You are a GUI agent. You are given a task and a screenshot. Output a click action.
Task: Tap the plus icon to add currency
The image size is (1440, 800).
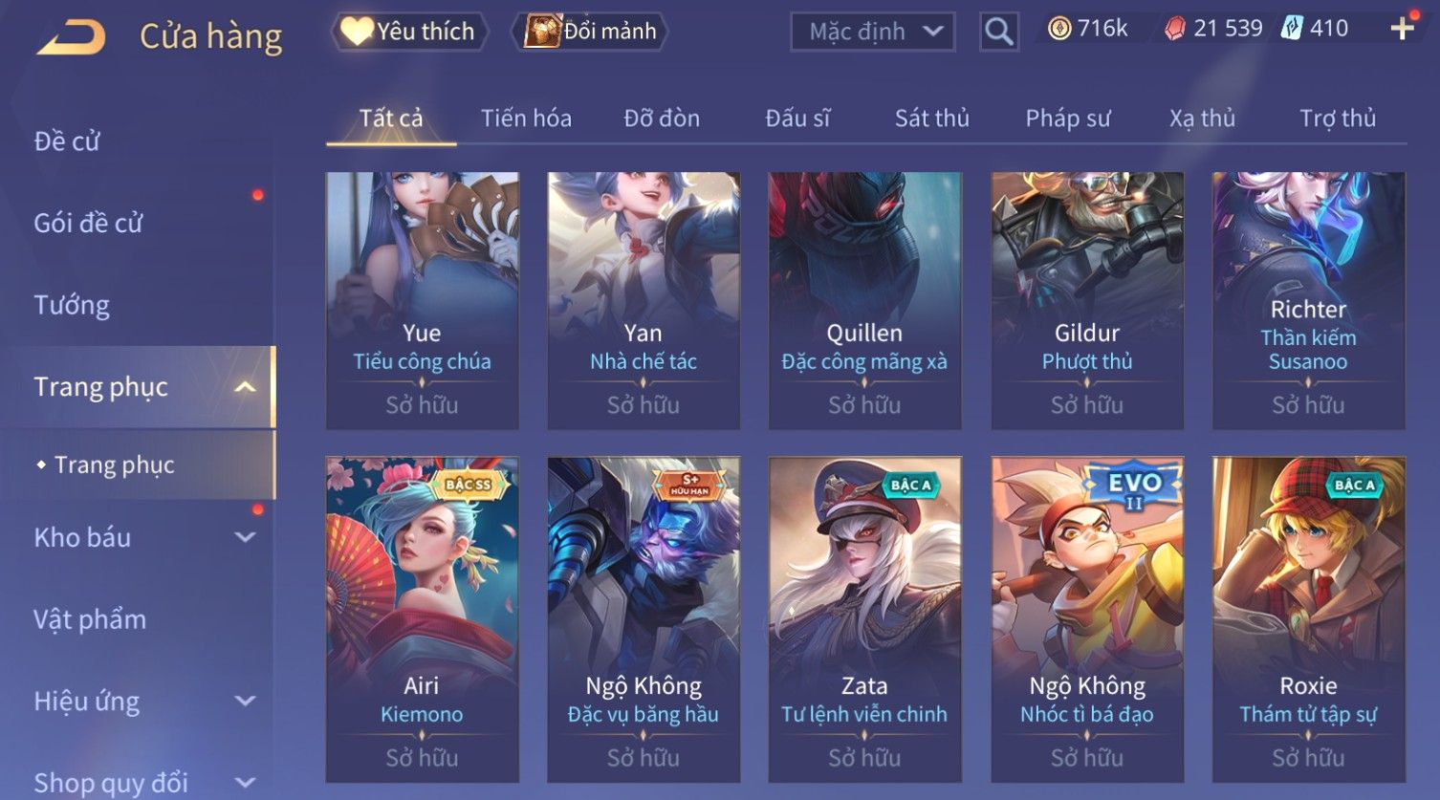pyautogui.click(x=1402, y=29)
